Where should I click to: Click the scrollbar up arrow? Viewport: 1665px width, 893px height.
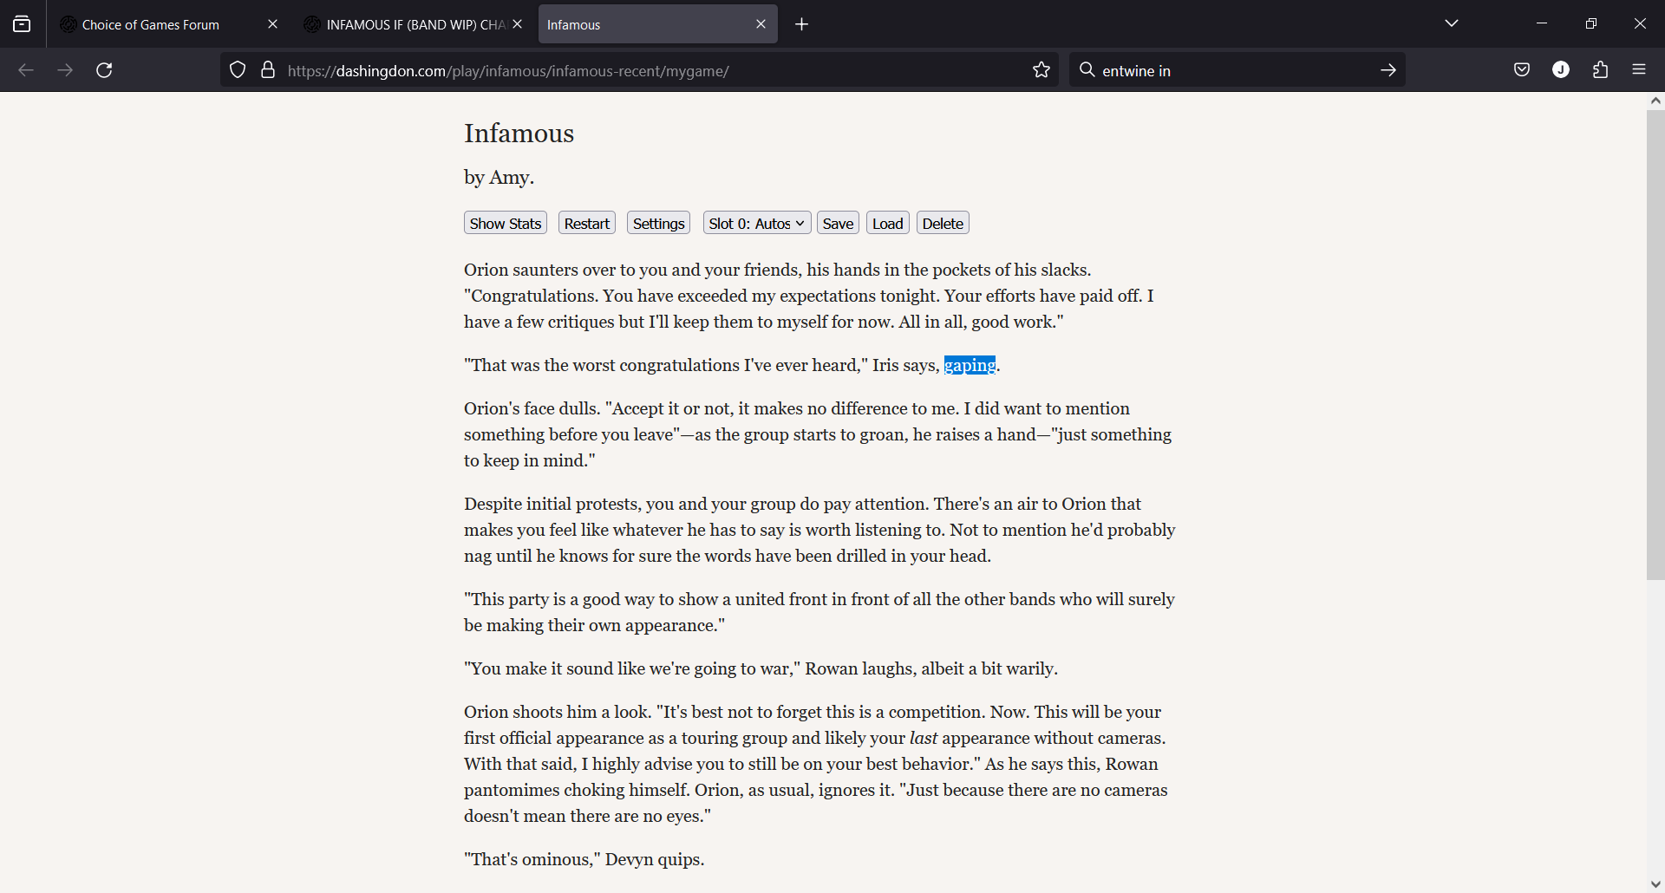tap(1655, 101)
